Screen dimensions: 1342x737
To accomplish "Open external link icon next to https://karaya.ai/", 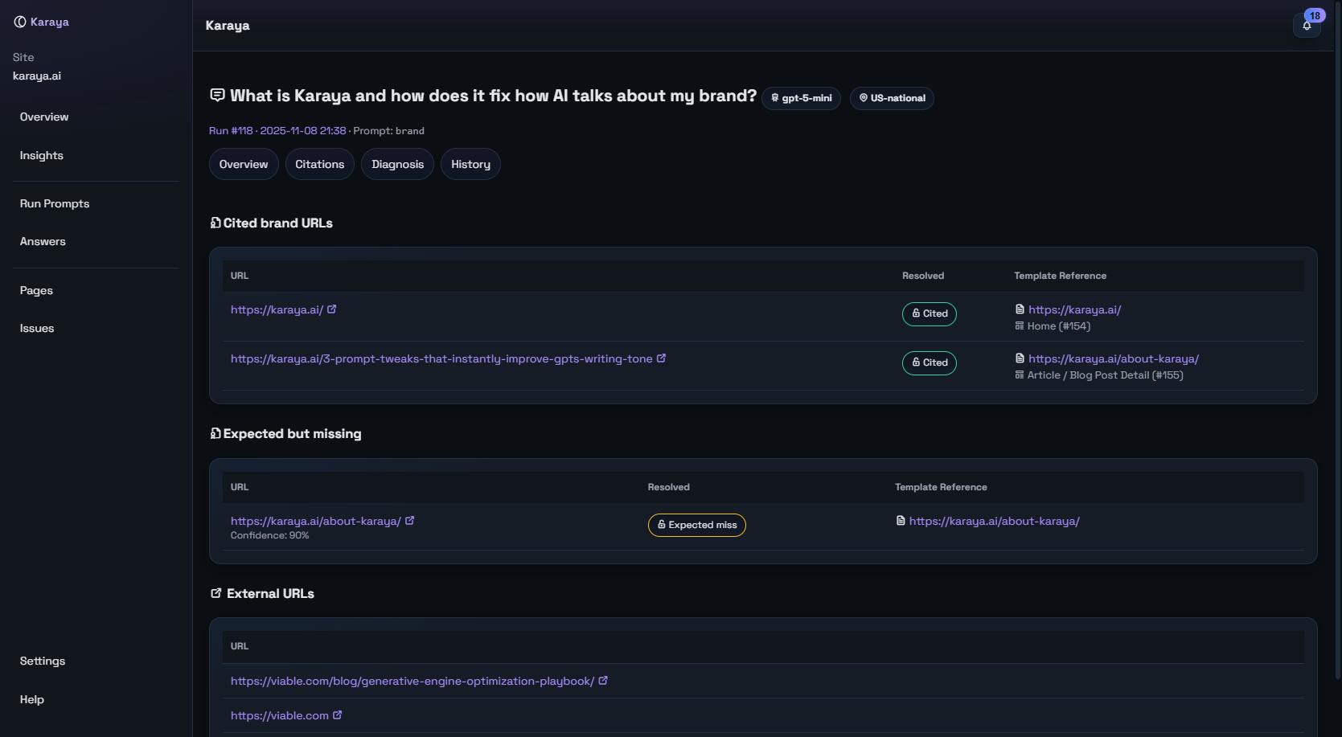I will 332,309.
